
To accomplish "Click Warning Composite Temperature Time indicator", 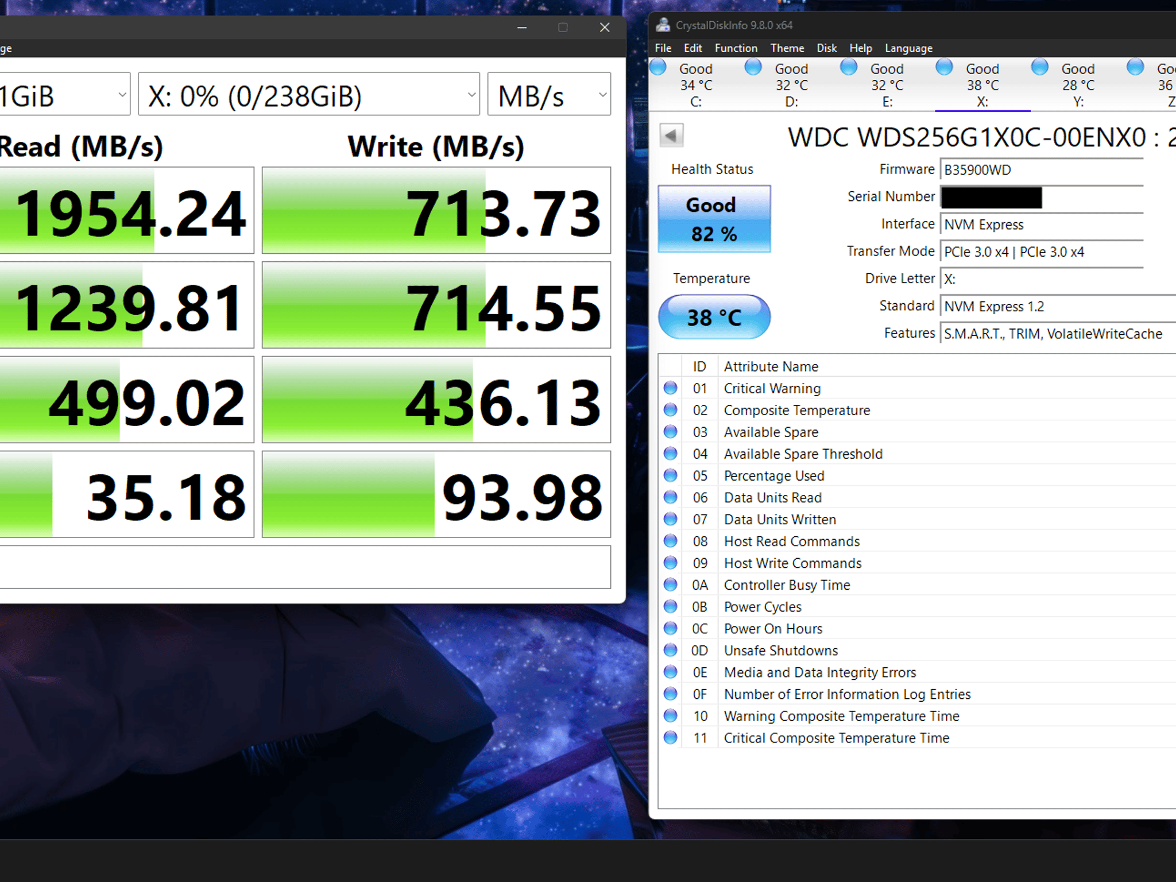I will coord(670,715).
